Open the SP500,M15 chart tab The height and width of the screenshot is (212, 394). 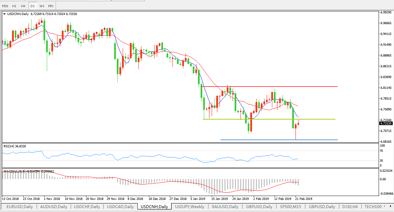coord(291,206)
